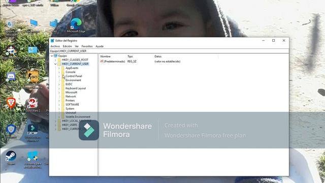
Task: Click the Tipo column header
Action: [x=130, y=56]
